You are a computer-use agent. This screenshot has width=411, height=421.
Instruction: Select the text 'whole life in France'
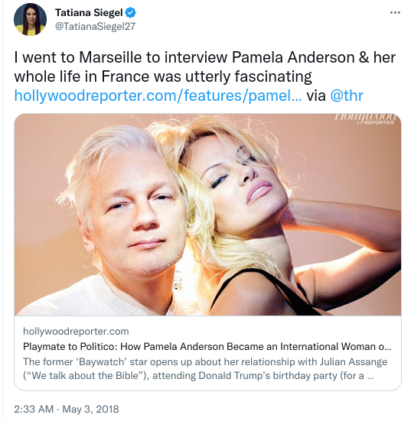tap(83, 76)
